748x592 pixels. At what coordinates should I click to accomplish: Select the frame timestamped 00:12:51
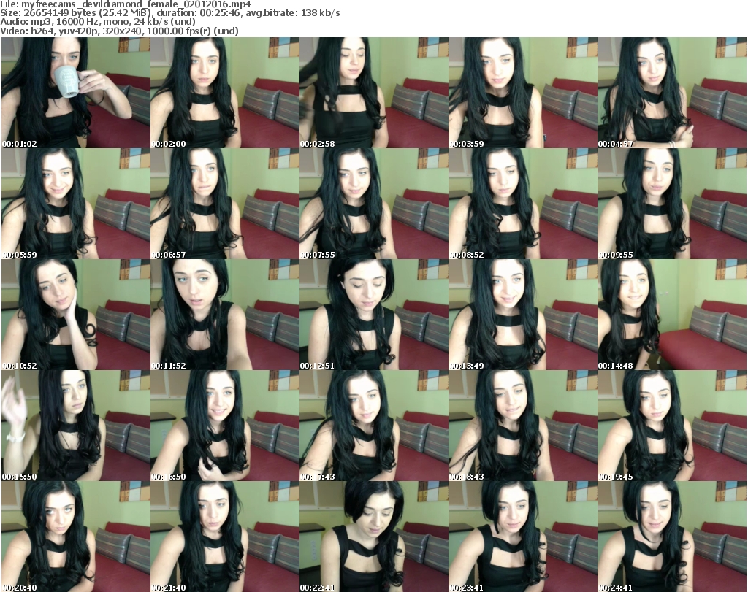(x=374, y=315)
